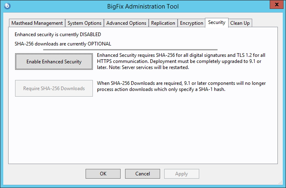Click the BigFix Administration Tool title text
The height and width of the screenshot is (188, 286).
[143, 6]
